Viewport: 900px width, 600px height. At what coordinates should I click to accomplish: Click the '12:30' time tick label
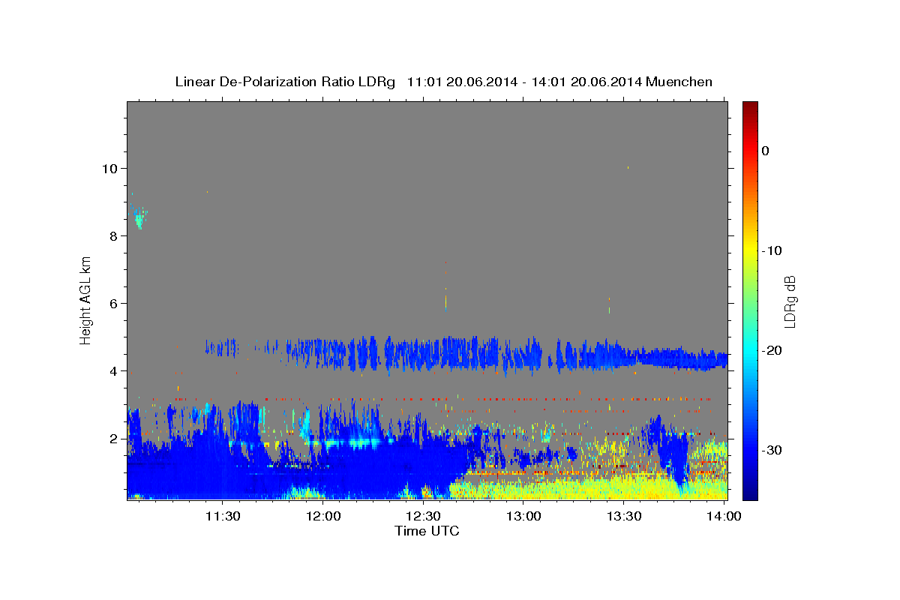coord(423,516)
